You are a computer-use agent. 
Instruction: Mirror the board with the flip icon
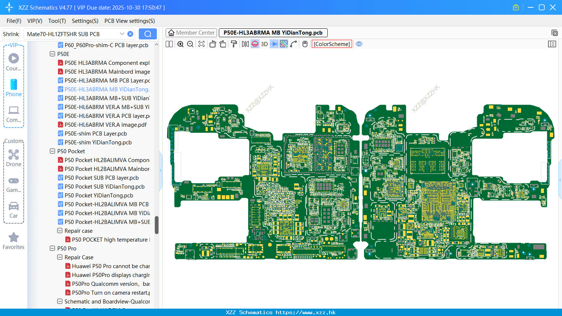245,44
